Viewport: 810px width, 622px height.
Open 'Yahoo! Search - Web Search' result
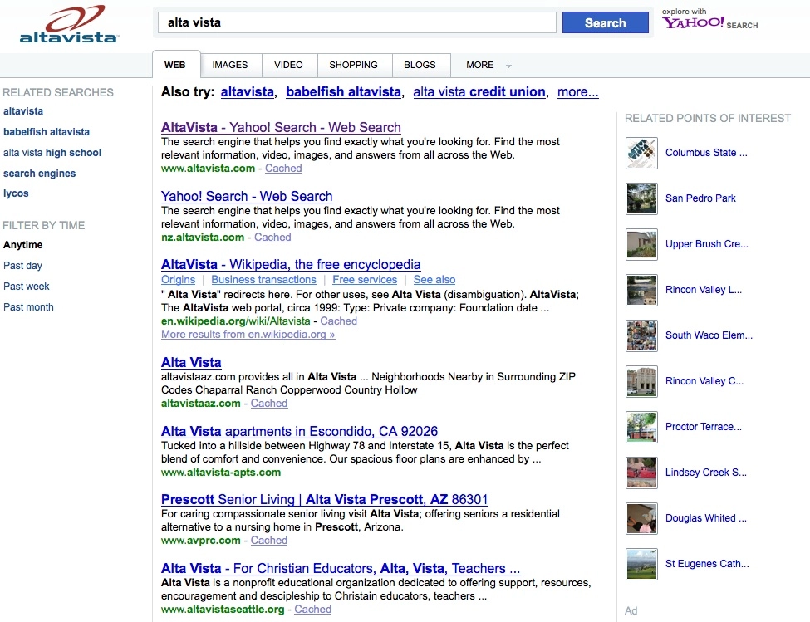click(247, 196)
